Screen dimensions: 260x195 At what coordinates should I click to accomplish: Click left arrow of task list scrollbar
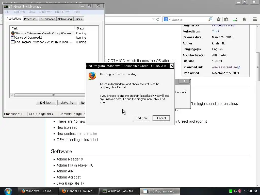(12, 95)
